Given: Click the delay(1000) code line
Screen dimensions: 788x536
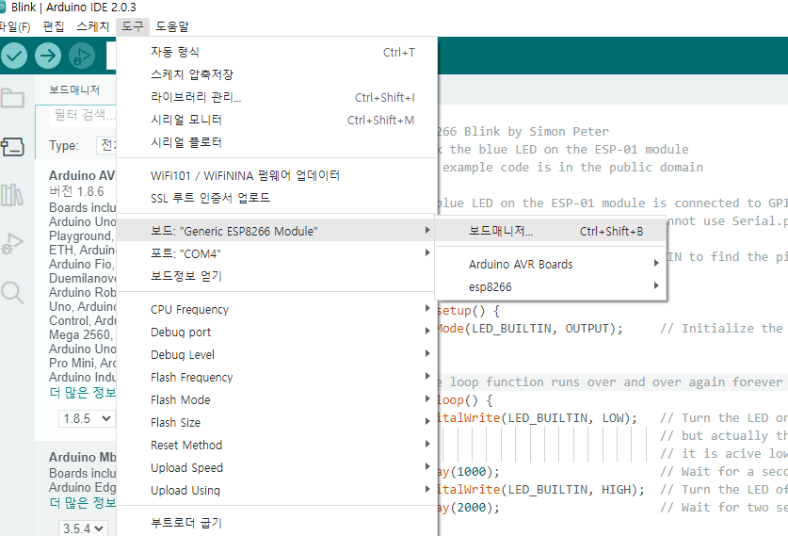Looking at the screenshot, I should click(x=469, y=472).
